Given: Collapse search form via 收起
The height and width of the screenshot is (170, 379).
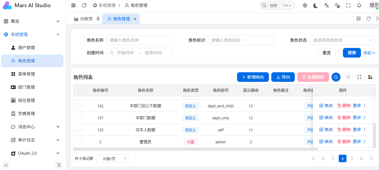Looking at the screenshot, I should tap(369, 53).
